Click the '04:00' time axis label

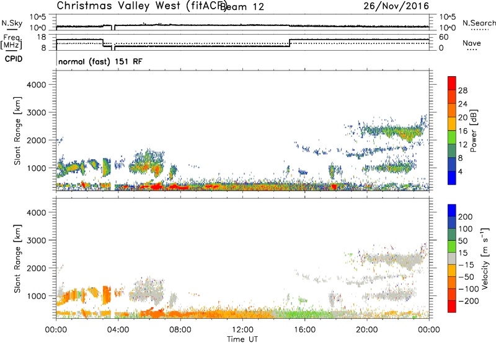click(x=118, y=330)
